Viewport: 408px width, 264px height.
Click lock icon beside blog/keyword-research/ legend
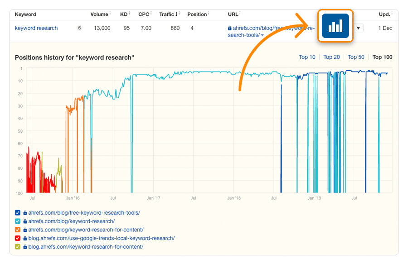25,221
